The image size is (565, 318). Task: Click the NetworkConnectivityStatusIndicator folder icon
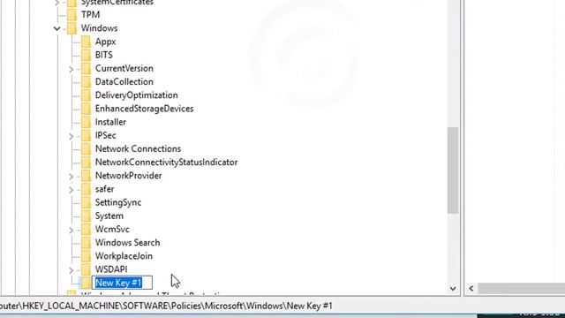[x=87, y=163]
